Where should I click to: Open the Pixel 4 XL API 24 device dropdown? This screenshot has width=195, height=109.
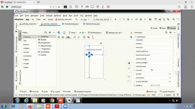coord(102,19)
